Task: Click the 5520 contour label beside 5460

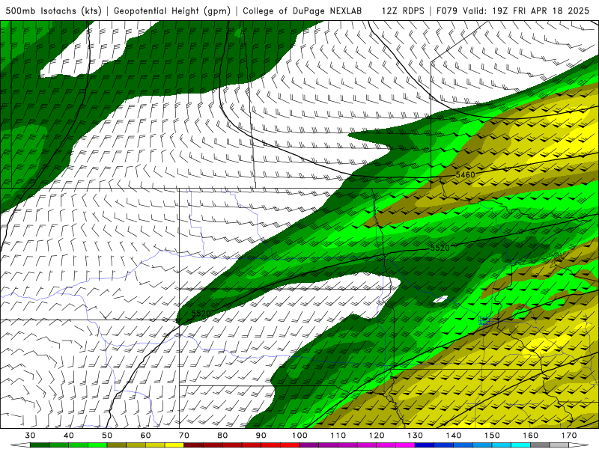Action: [440, 248]
